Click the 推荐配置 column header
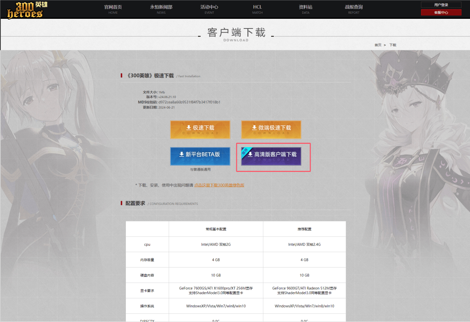Image resolution: width=470 pixels, height=322 pixels. pos(304,229)
